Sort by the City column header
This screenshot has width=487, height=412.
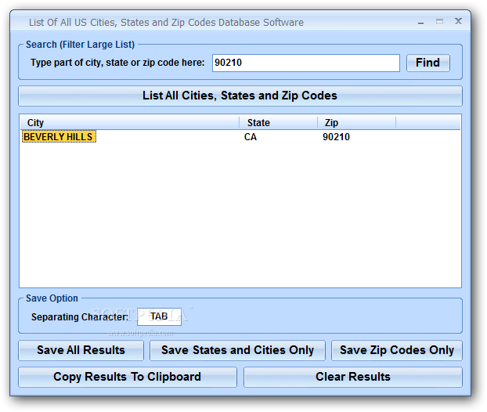(x=130, y=122)
